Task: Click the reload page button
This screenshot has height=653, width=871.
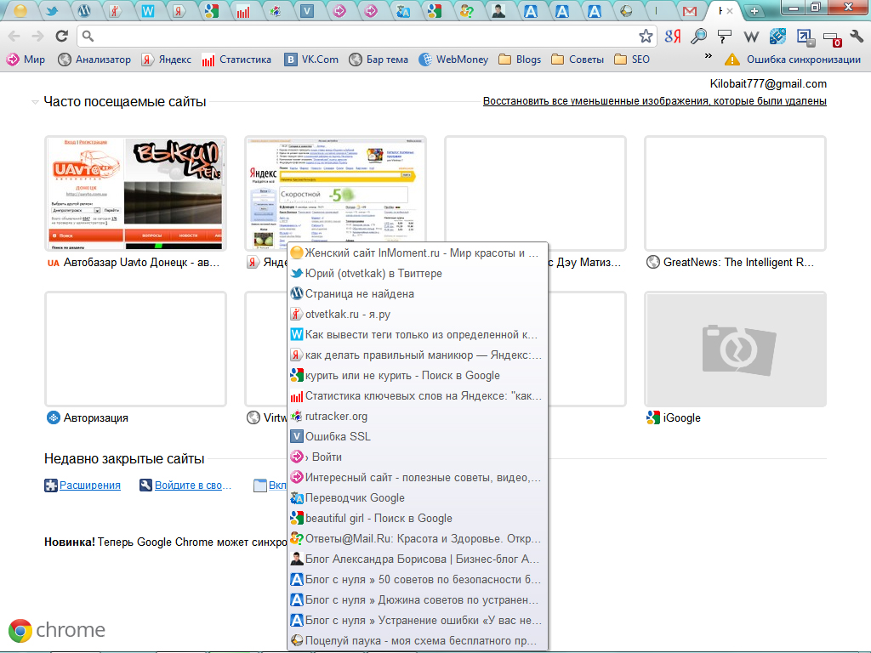Action: (x=61, y=36)
